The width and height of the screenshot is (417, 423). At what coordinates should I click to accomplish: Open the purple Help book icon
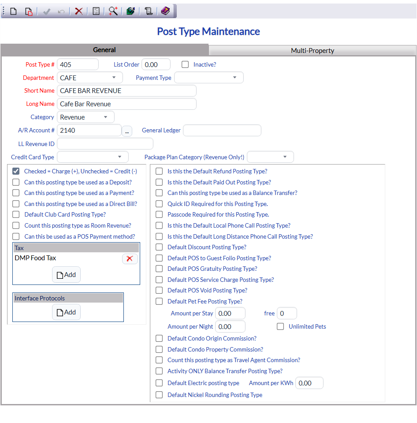[165, 11]
